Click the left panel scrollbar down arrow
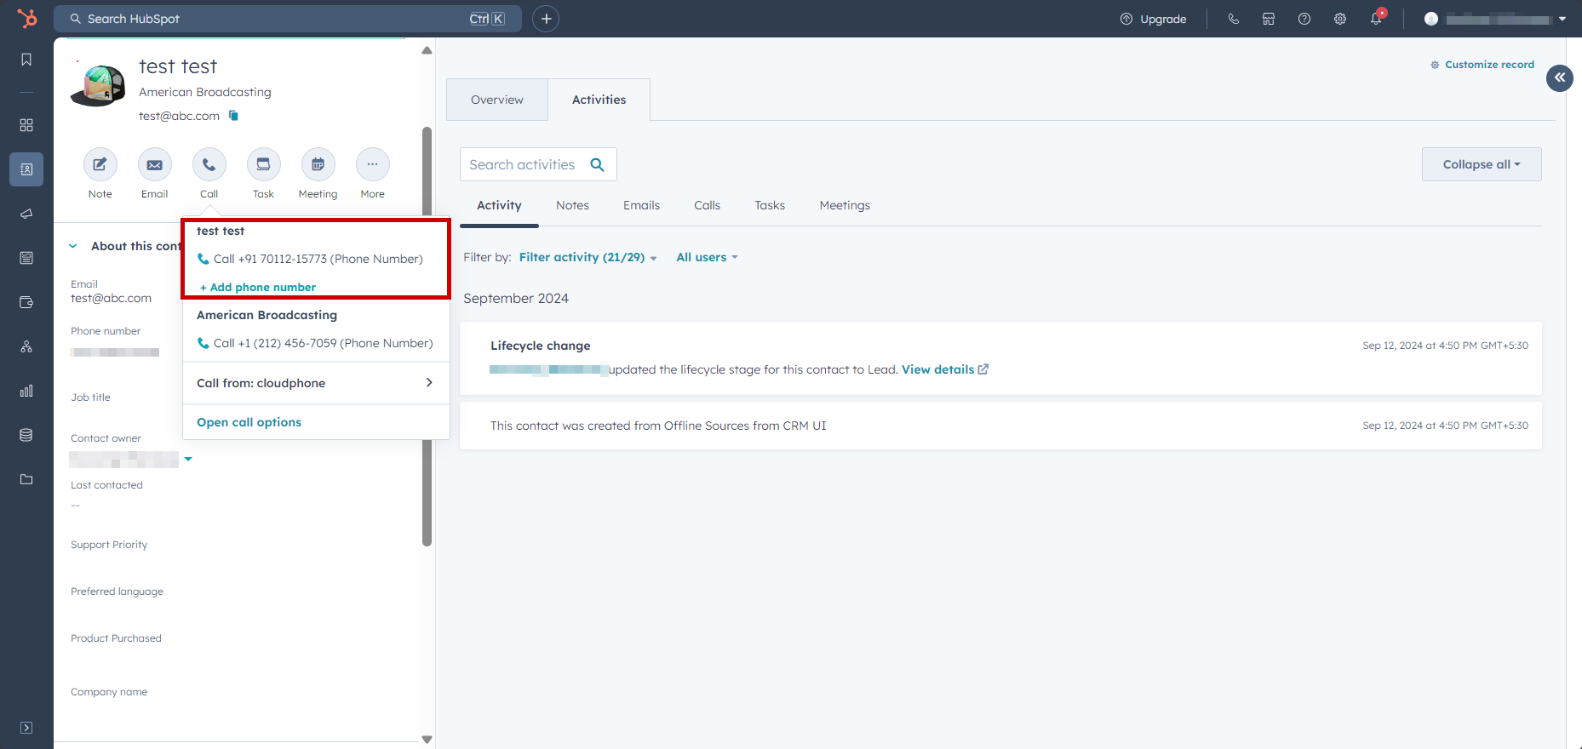This screenshot has height=749, width=1582. click(427, 740)
